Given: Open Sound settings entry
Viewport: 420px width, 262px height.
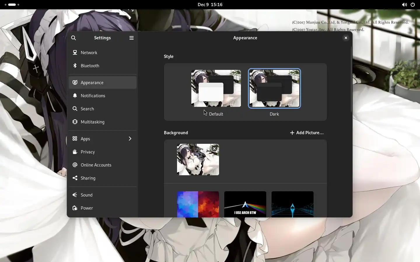Looking at the screenshot, I should [x=103, y=195].
